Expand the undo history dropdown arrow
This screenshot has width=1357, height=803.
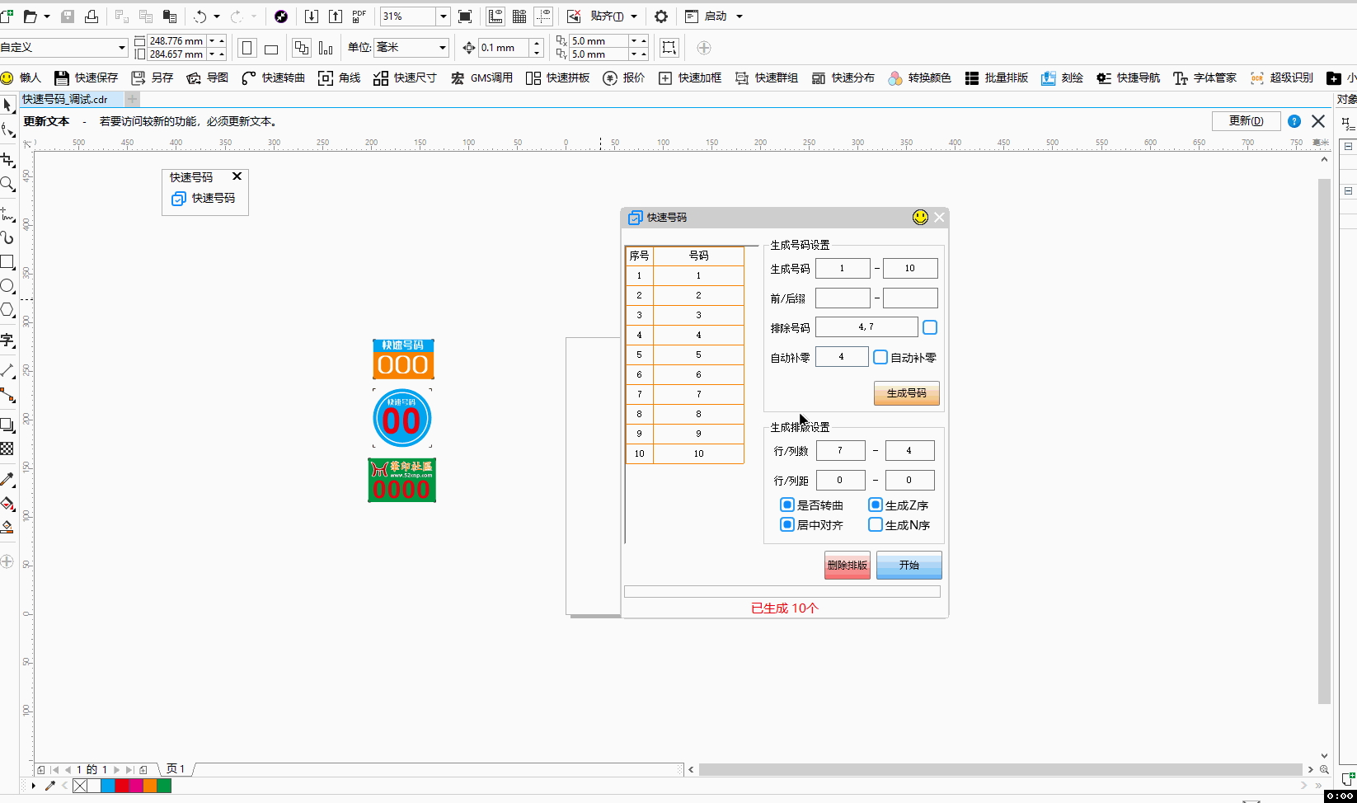coord(217,16)
